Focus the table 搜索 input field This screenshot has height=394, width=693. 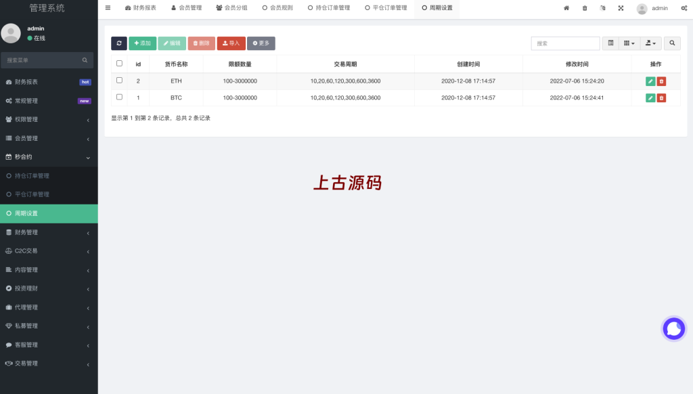point(565,43)
